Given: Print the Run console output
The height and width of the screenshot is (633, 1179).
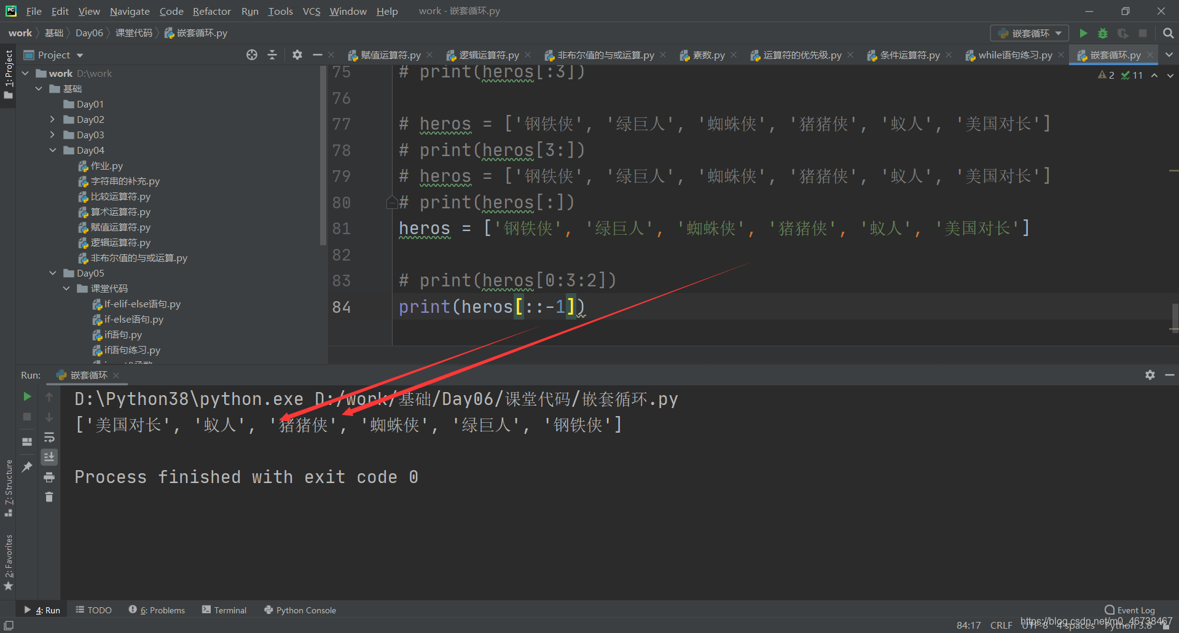Looking at the screenshot, I should point(49,477).
